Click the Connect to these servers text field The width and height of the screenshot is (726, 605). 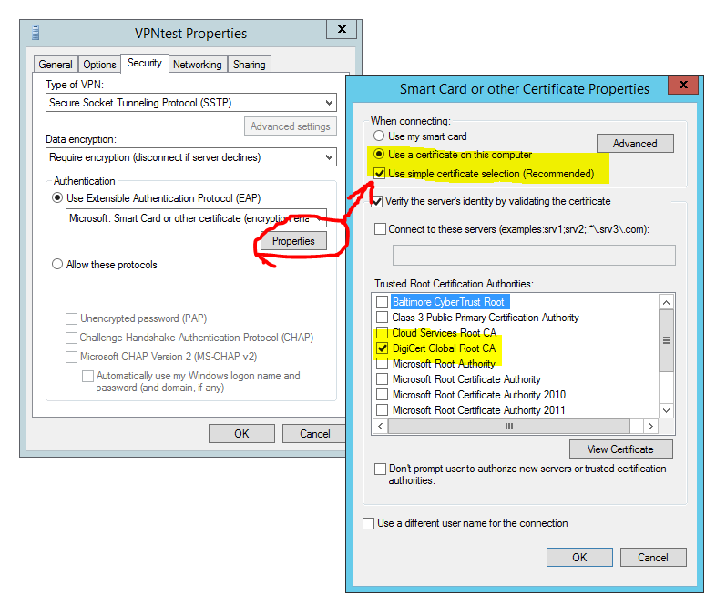coord(534,255)
